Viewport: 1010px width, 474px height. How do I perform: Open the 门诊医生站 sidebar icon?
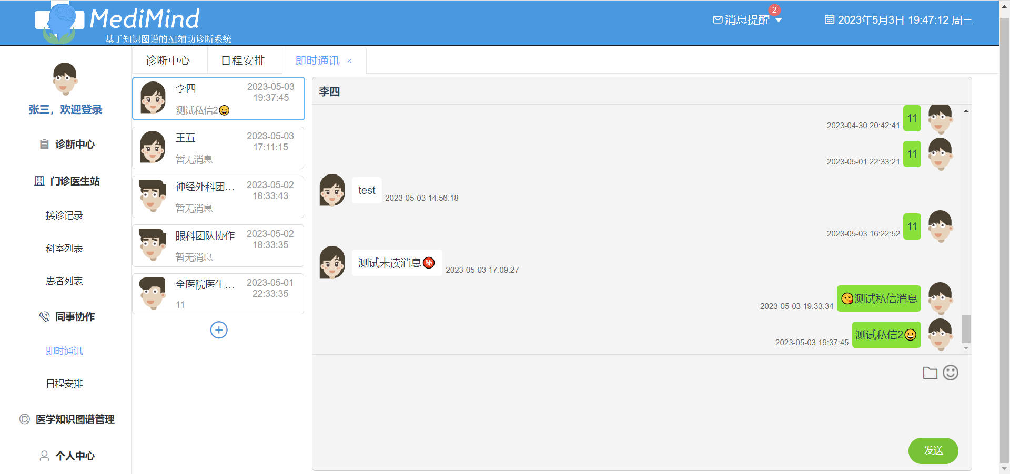point(40,181)
